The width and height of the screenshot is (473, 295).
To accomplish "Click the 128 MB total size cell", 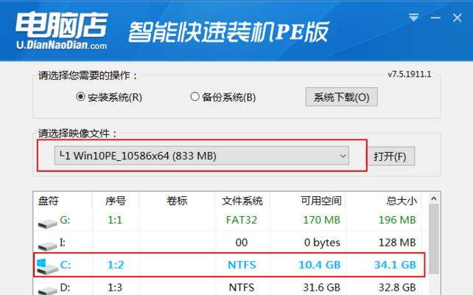I will (x=397, y=243).
